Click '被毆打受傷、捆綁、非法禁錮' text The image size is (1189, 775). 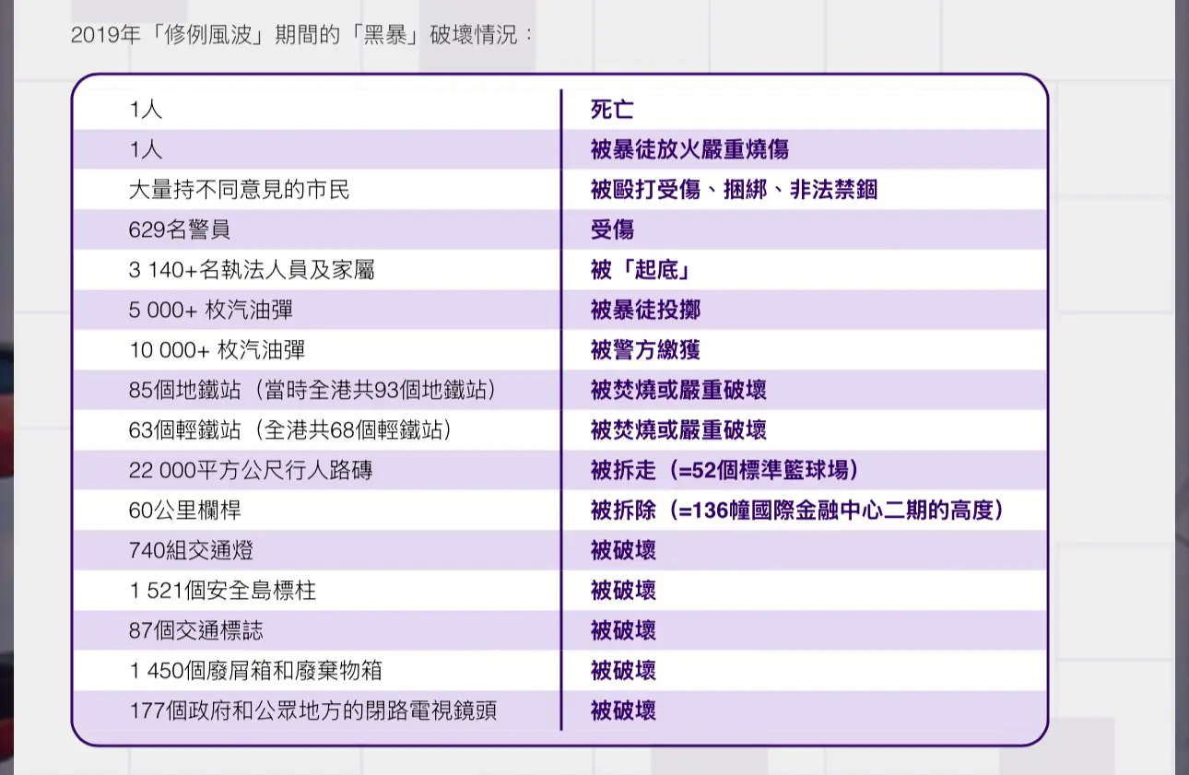734,190
